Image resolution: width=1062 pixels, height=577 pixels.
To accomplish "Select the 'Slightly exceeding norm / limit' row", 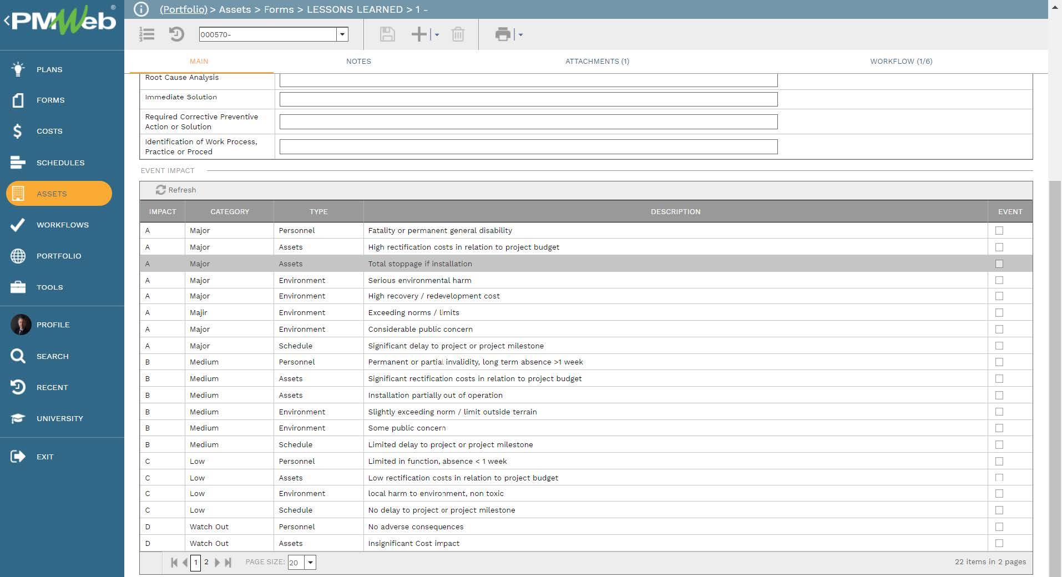I will [x=586, y=412].
